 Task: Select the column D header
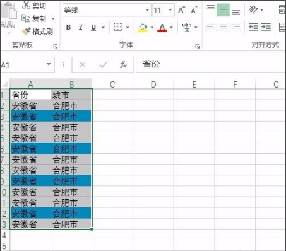pos(153,85)
